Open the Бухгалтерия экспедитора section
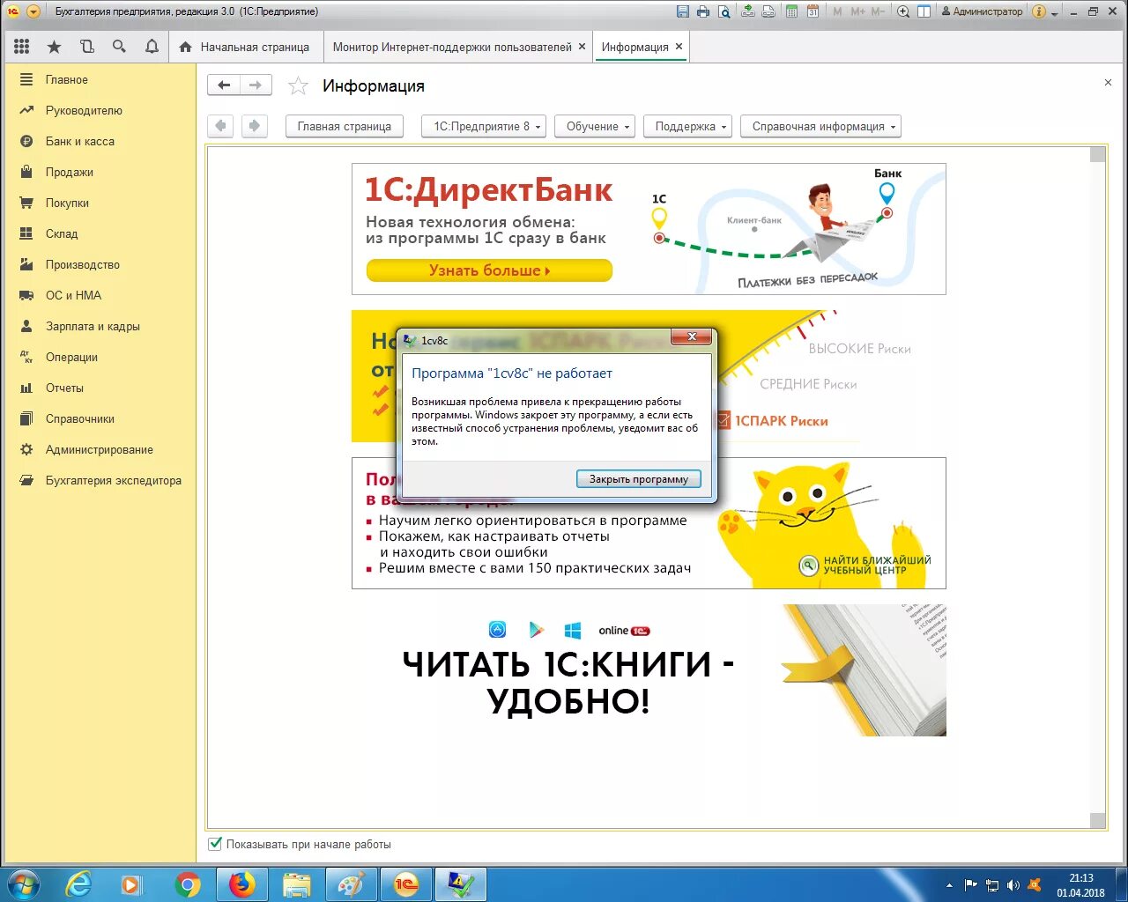Image resolution: width=1128 pixels, height=902 pixels. pyautogui.click(x=114, y=480)
